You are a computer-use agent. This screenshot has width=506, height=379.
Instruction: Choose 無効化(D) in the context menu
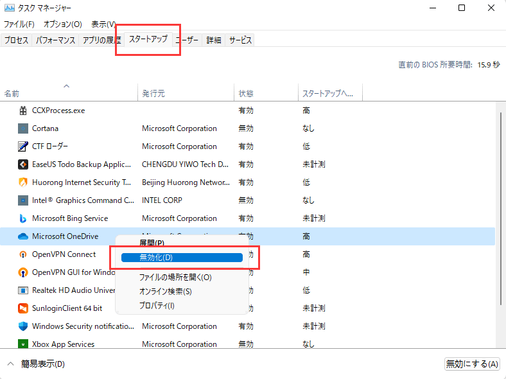coord(182,258)
